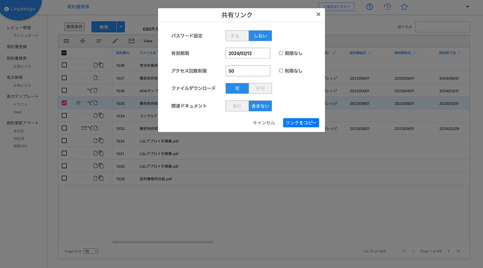Click the auto-fit column width icon
The width and height of the screenshot is (483, 268).
[83, 41]
